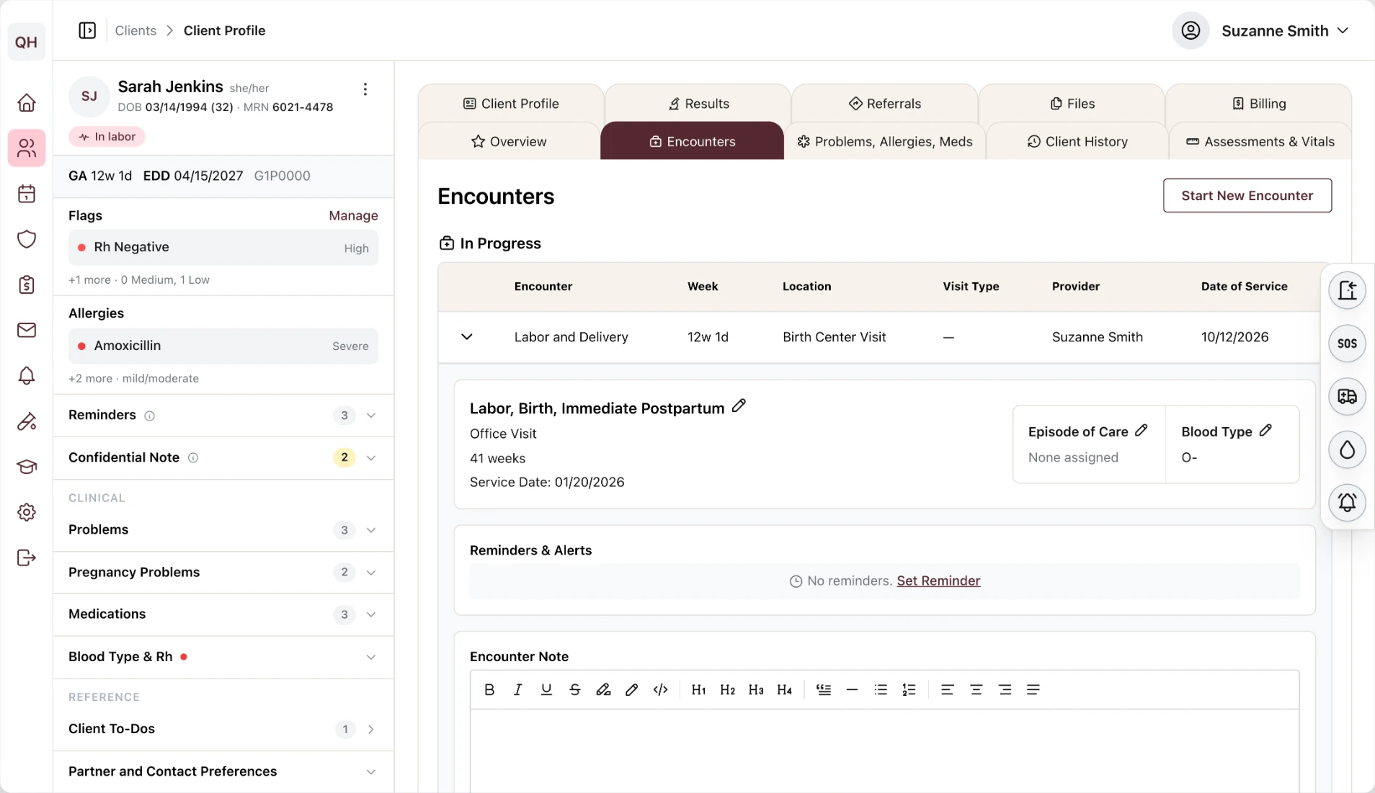Click the alarm bell quick action icon

(1347, 502)
